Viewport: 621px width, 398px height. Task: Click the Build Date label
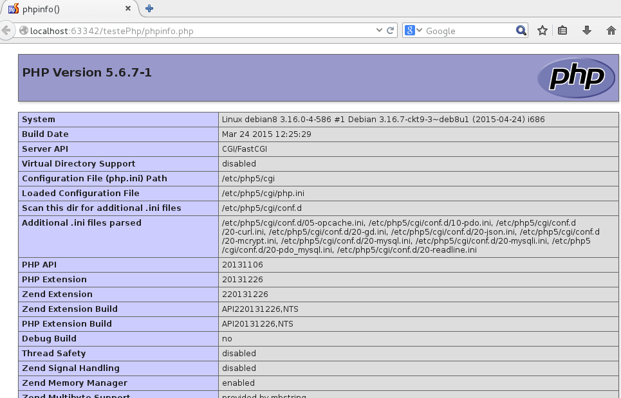coord(45,134)
